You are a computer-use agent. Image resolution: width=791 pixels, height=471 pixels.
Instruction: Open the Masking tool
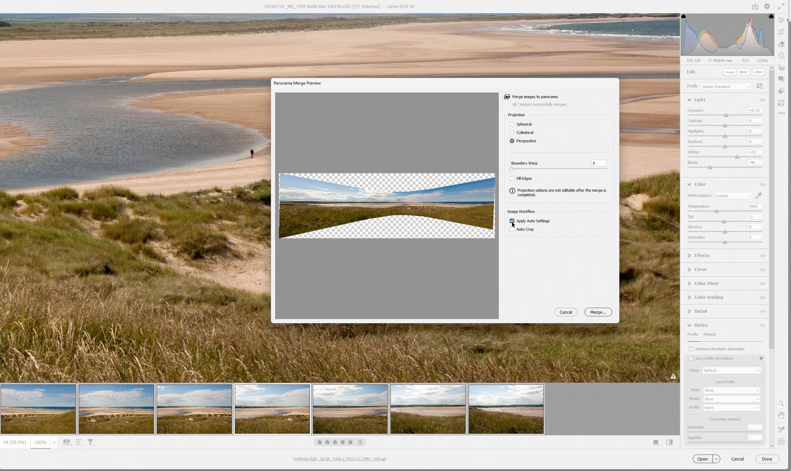(781, 56)
